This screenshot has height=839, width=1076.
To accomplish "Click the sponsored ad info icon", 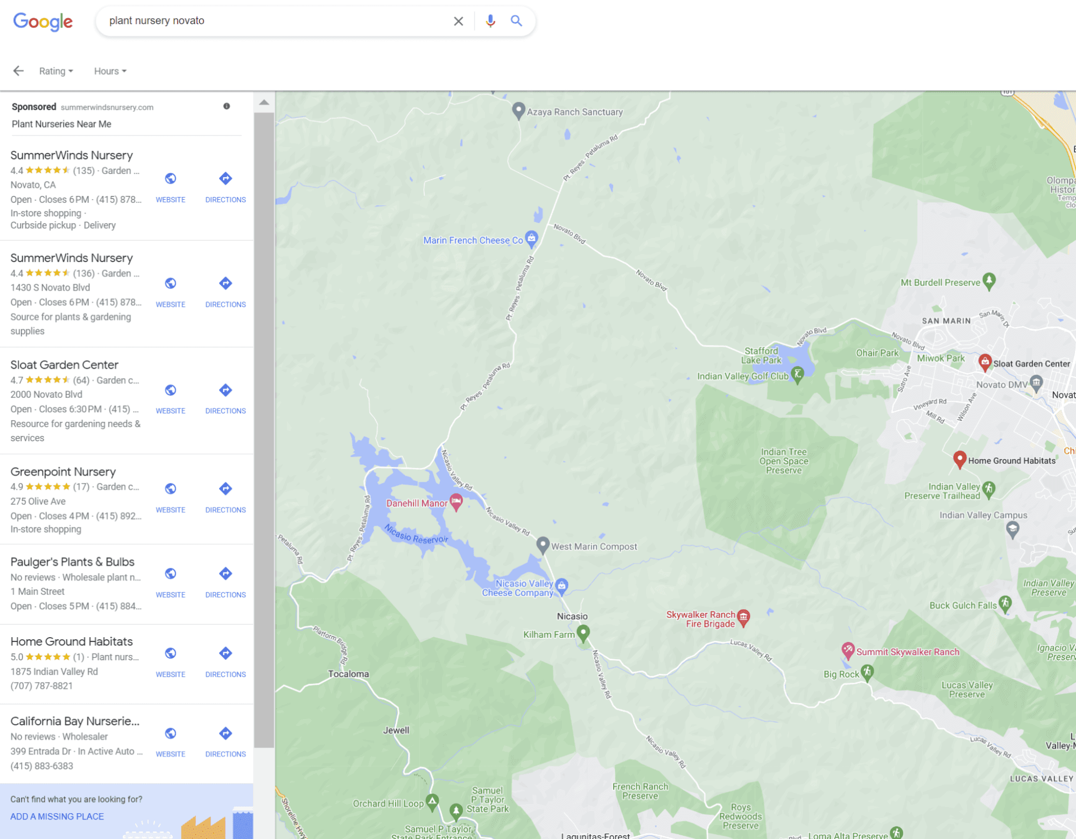I will 227,107.
